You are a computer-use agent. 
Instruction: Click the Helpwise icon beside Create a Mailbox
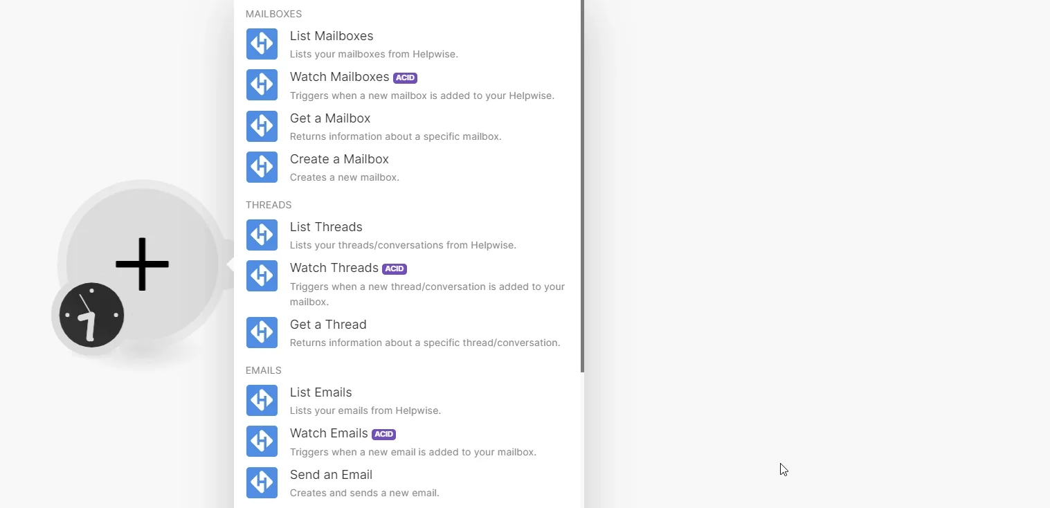point(262,167)
